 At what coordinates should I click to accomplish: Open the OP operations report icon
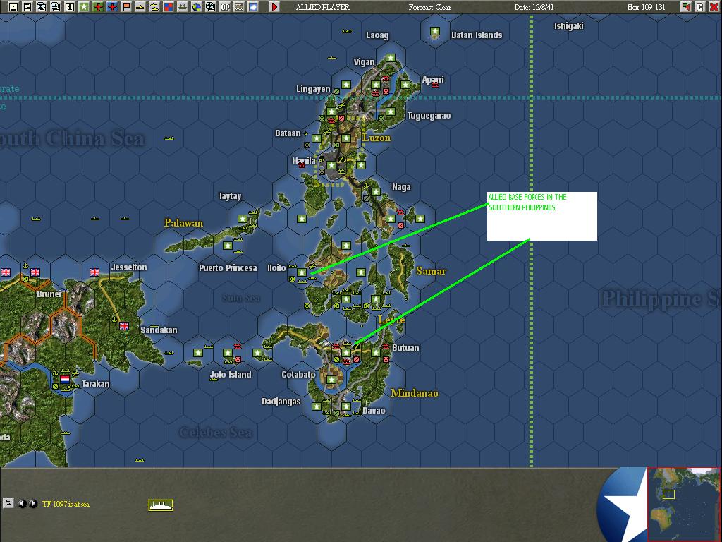click(225, 7)
